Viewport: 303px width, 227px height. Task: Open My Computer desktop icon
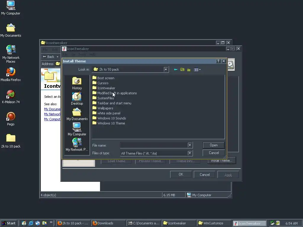click(11, 8)
